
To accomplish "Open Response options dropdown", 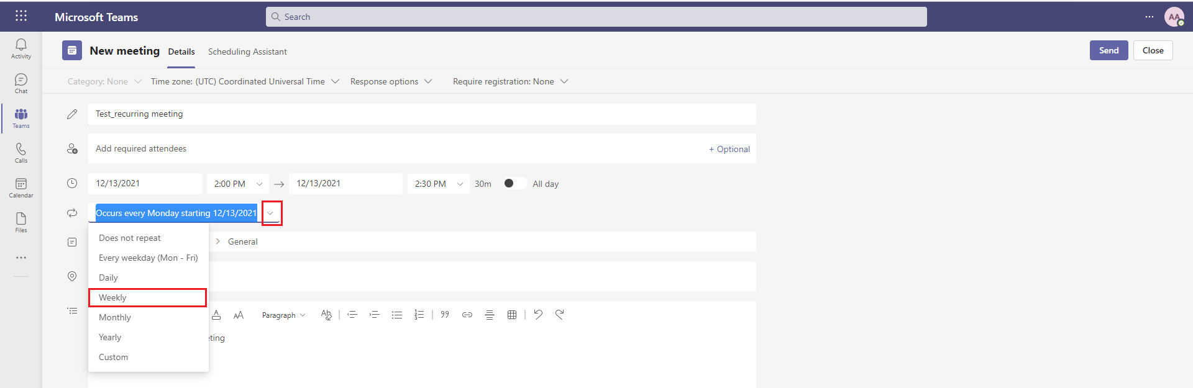I will (x=391, y=81).
